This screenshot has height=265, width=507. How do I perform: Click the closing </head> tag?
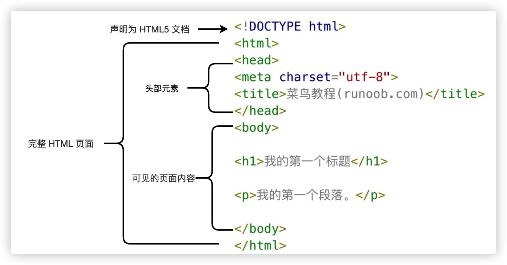pos(260,111)
